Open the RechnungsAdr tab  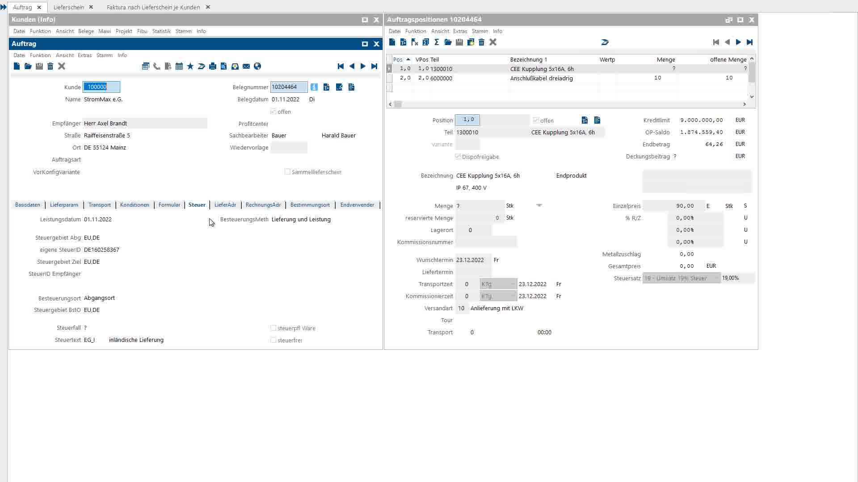pyautogui.click(x=263, y=205)
